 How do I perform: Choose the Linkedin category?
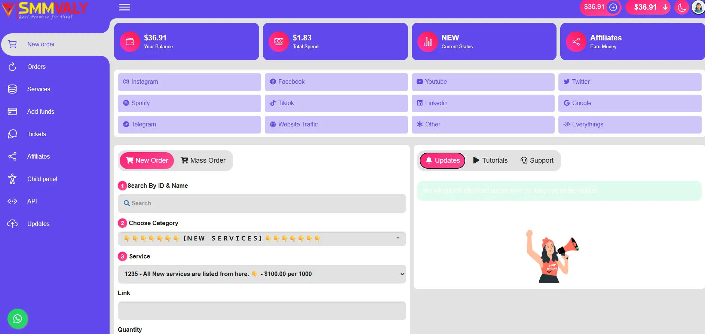coord(483,103)
